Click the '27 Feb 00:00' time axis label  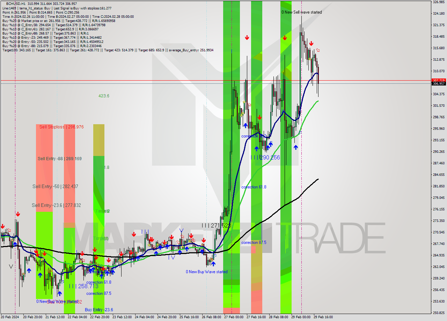pos(233,317)
